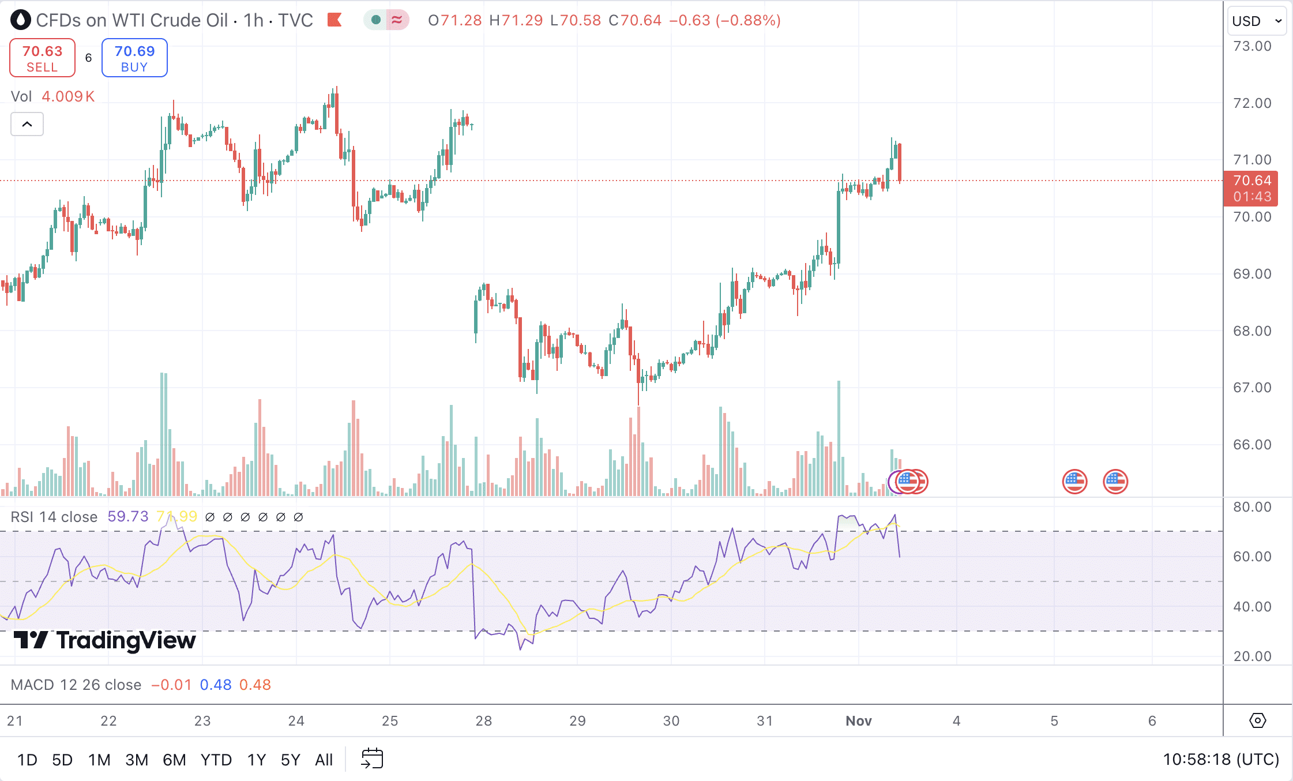Select the 5D time range
Screen dimensions: 1293x781
click(62, 760)
